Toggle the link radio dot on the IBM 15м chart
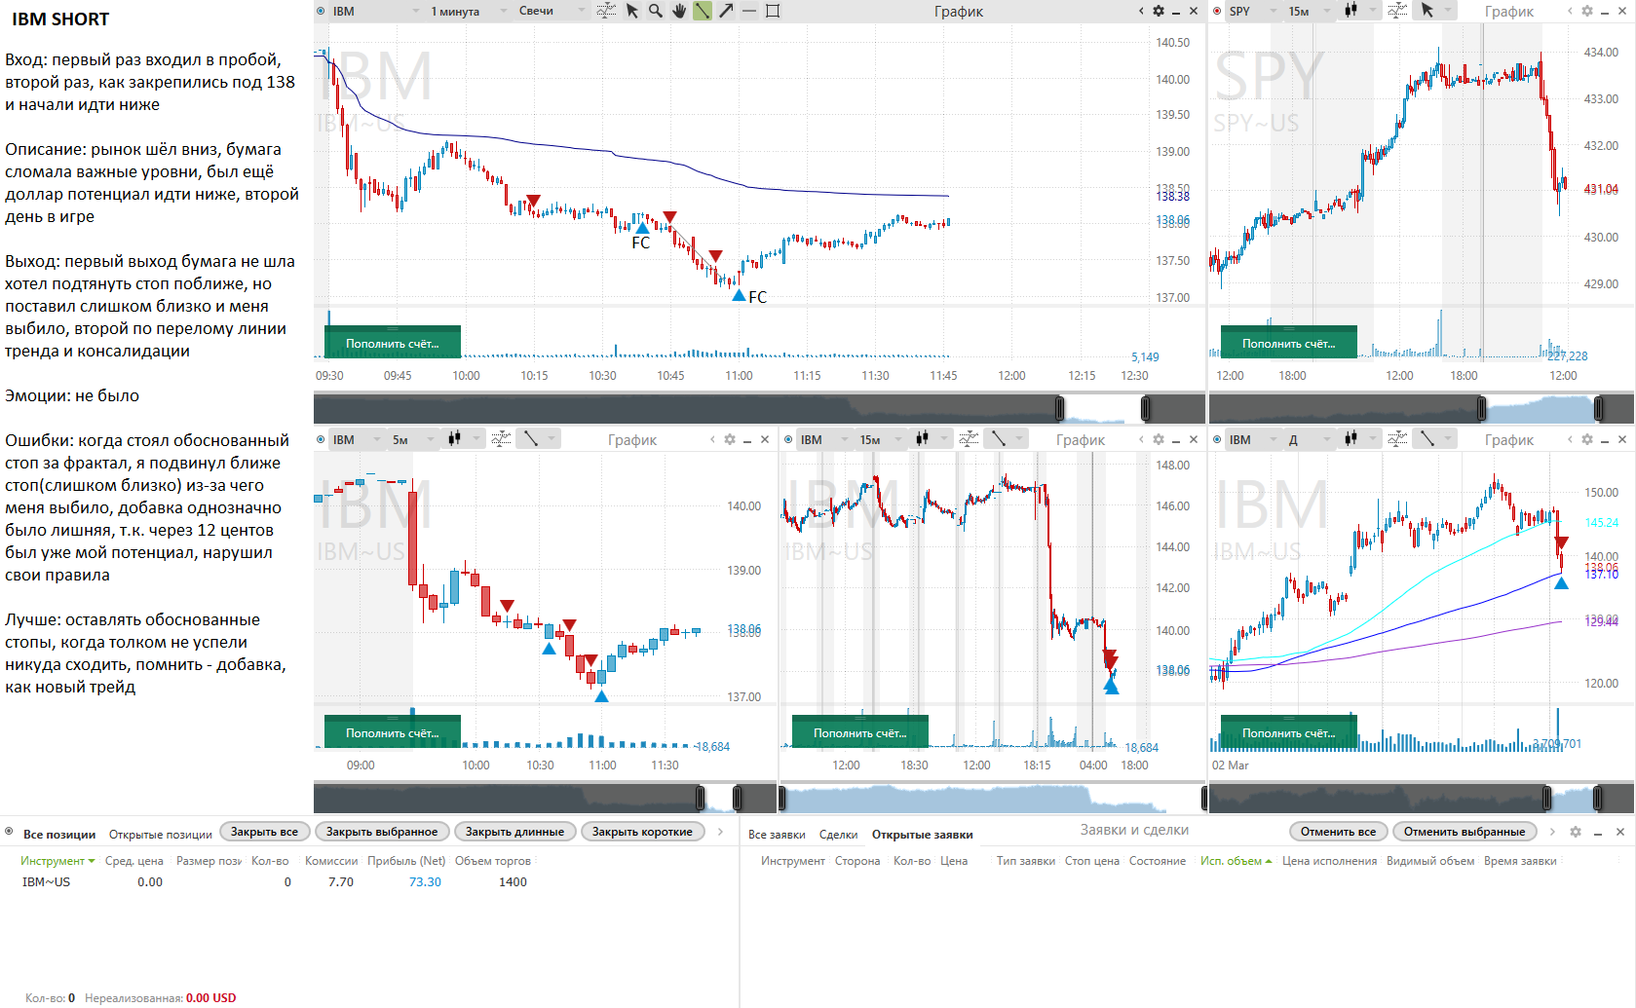 click(x=788, y=439)
